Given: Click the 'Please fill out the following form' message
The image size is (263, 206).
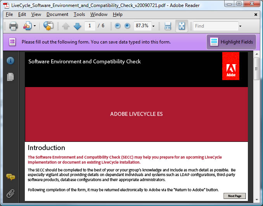Looking at the screenshot, I should click(x=96, y=42).
